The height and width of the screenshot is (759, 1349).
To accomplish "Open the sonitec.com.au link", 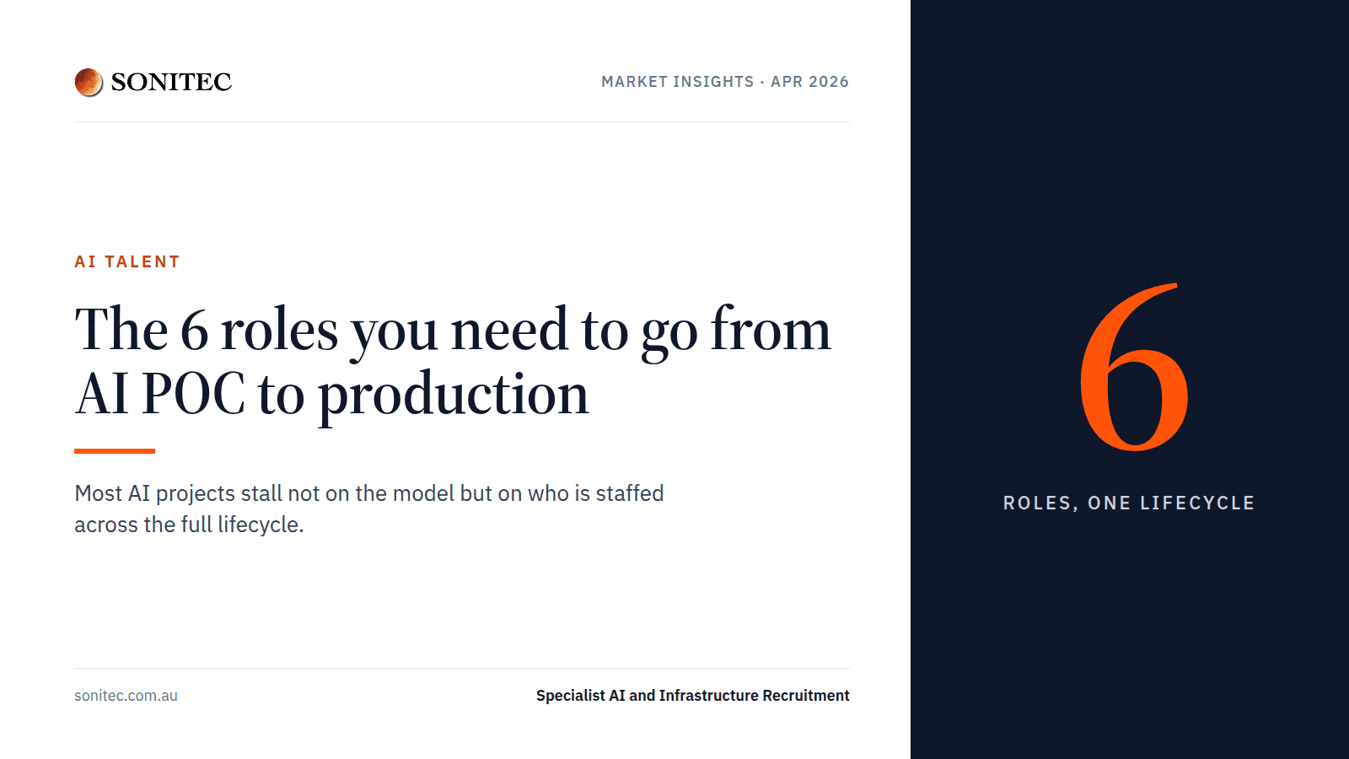I will pyautogui.click(x=126, y=696).
